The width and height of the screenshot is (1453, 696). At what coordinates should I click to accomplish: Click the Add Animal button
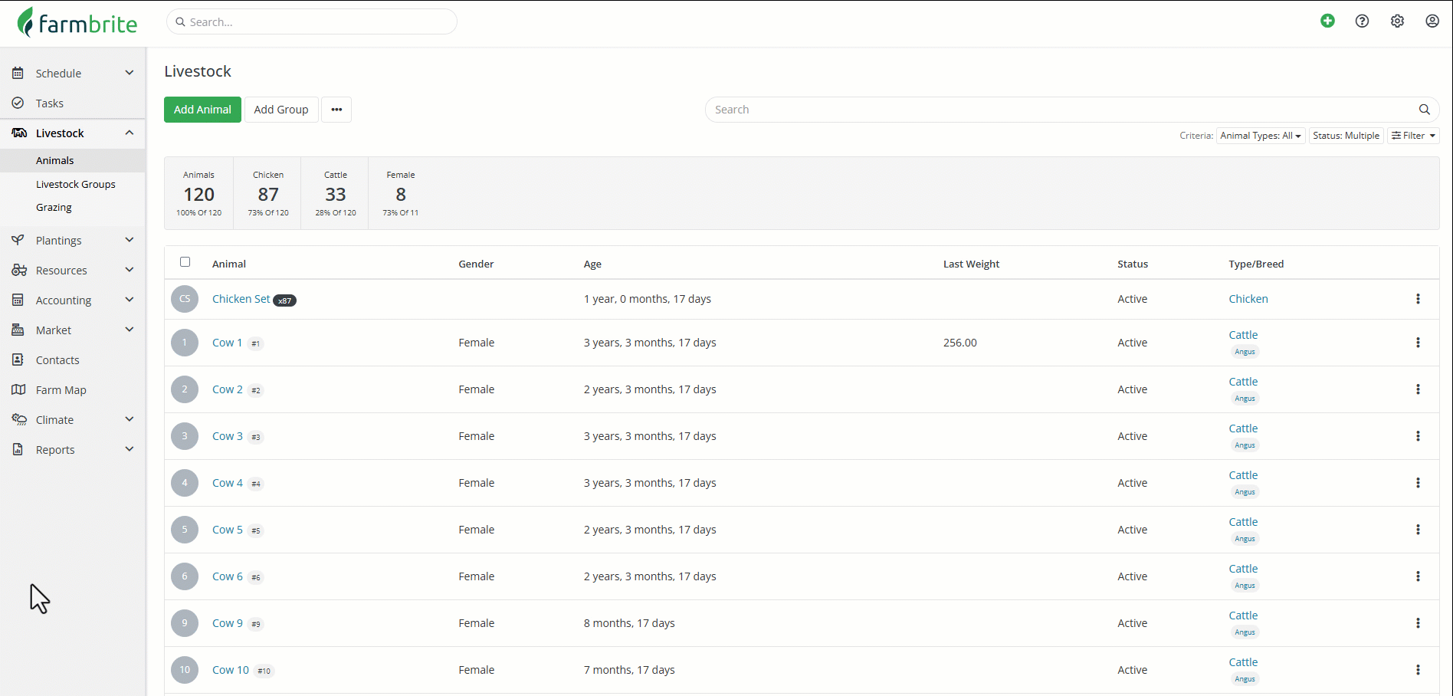click(202, 110)
